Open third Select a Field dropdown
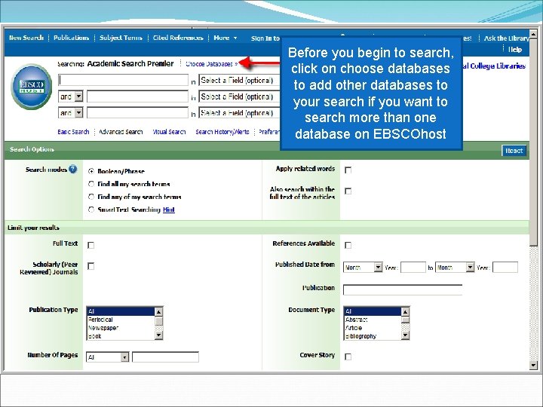Image resolution: width=543 pixels, height=407 pixels. pyautogui.click(x=239, y=113)
